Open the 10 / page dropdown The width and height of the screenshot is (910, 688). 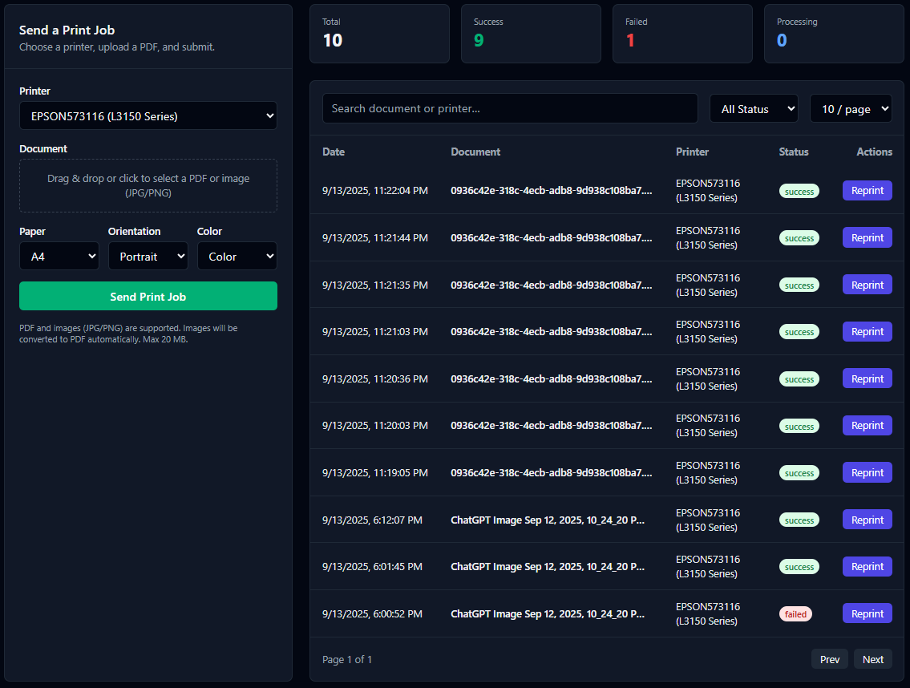pos(851,107)
